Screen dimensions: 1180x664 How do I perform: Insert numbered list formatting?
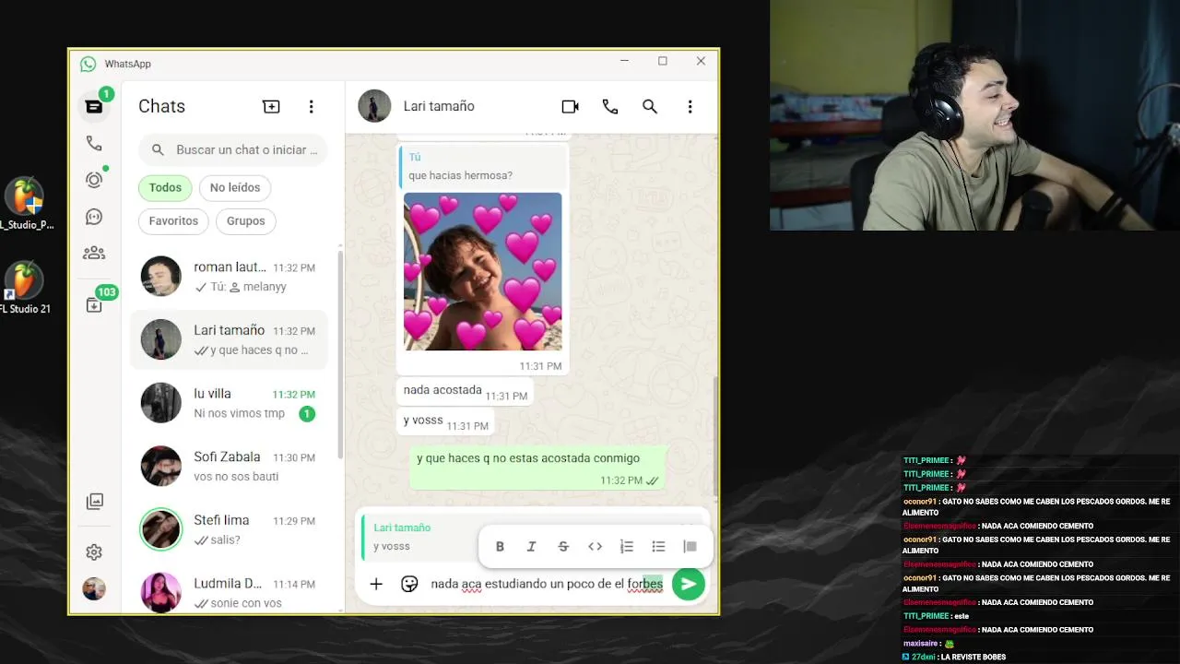(627, 547)
